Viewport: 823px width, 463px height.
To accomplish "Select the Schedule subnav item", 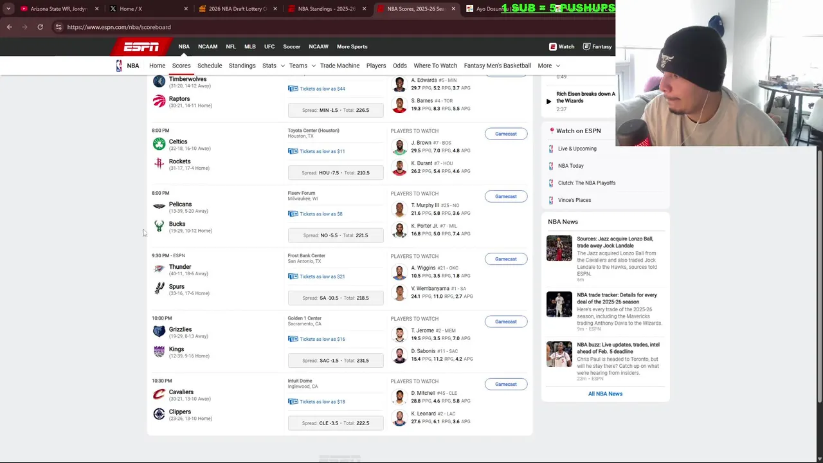I will 210,66.
